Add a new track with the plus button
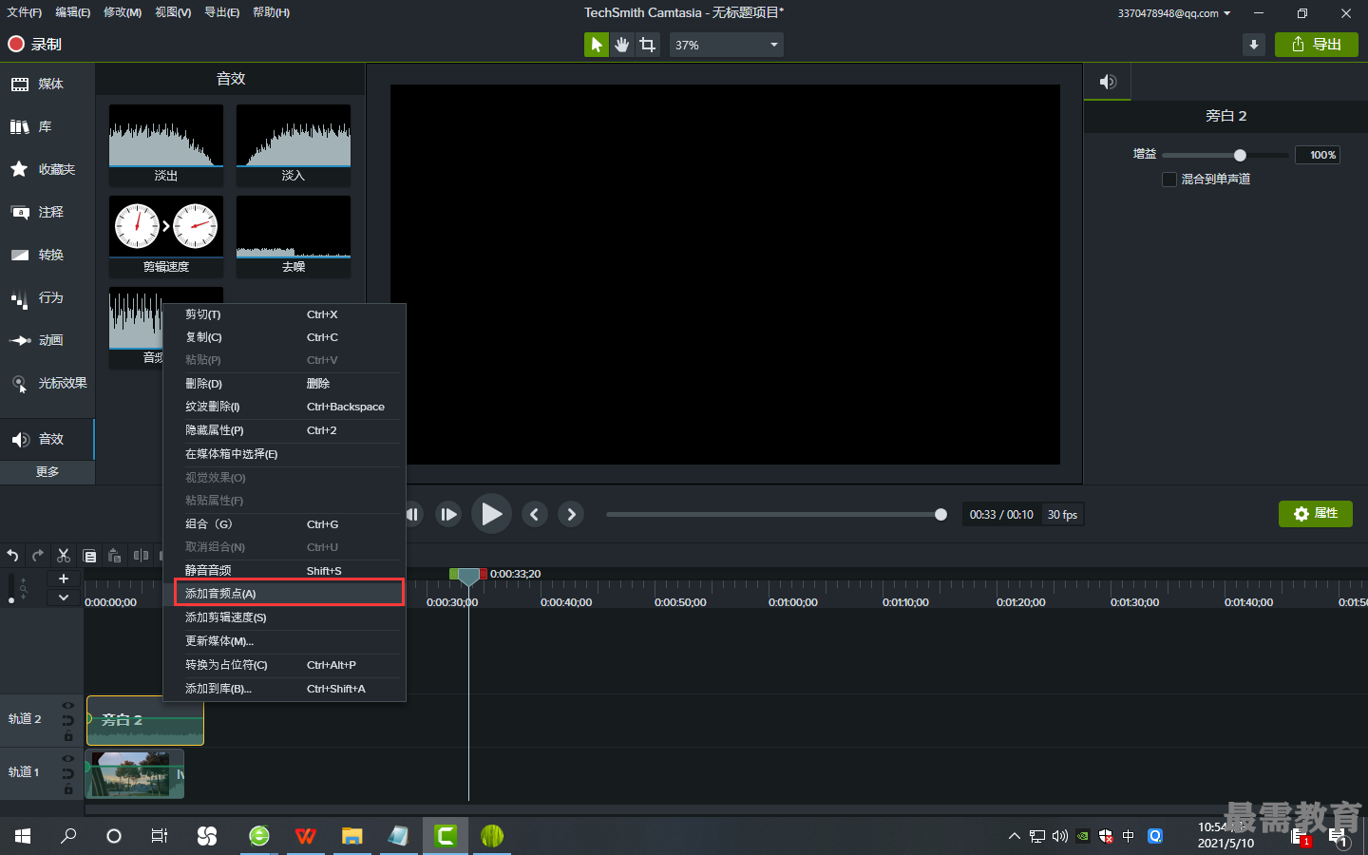1368x855 pixels. [64, 579]
